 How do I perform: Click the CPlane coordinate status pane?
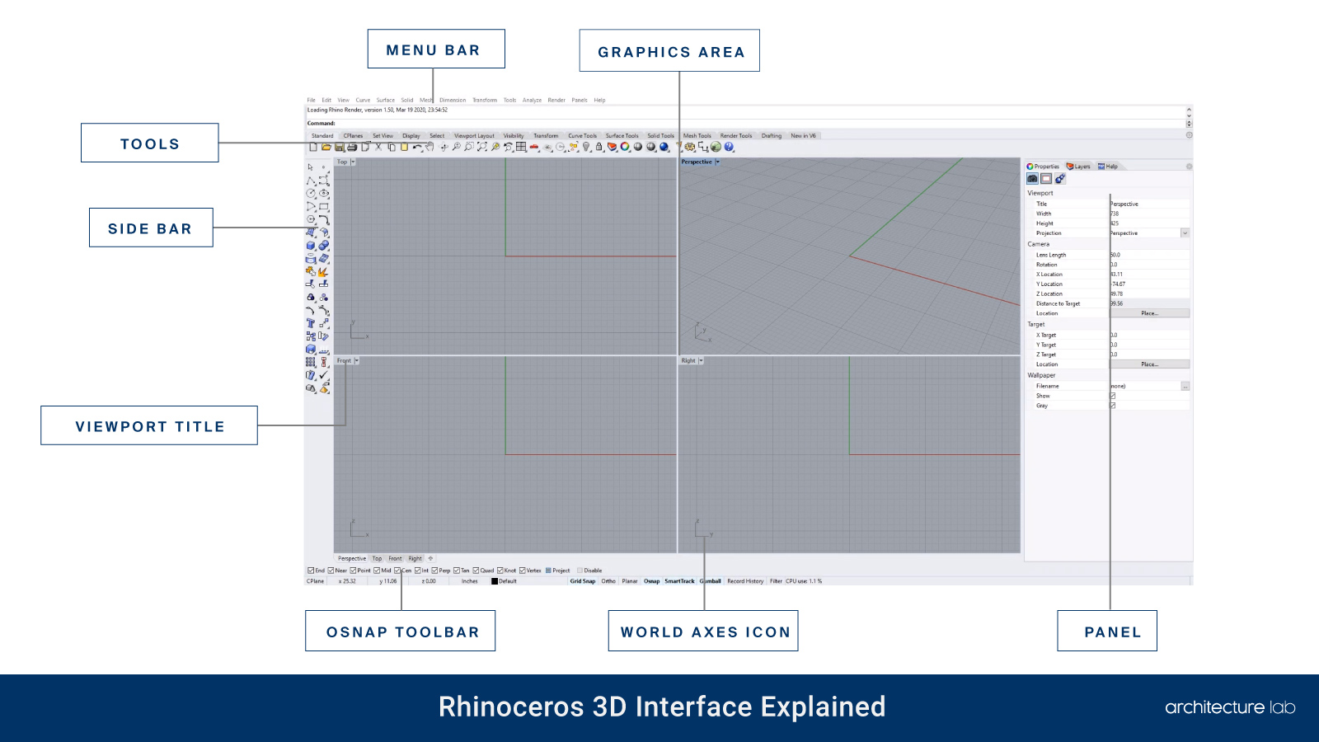tap(315, 581)
